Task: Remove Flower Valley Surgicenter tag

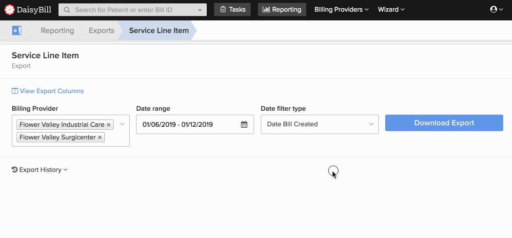Action: 100,137
